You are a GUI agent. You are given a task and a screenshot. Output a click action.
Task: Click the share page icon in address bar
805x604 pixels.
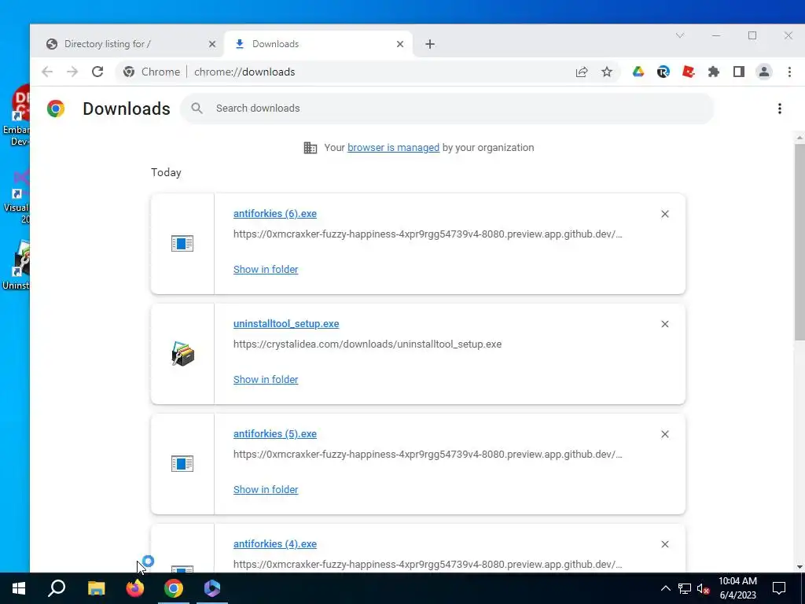click(582, 72)
